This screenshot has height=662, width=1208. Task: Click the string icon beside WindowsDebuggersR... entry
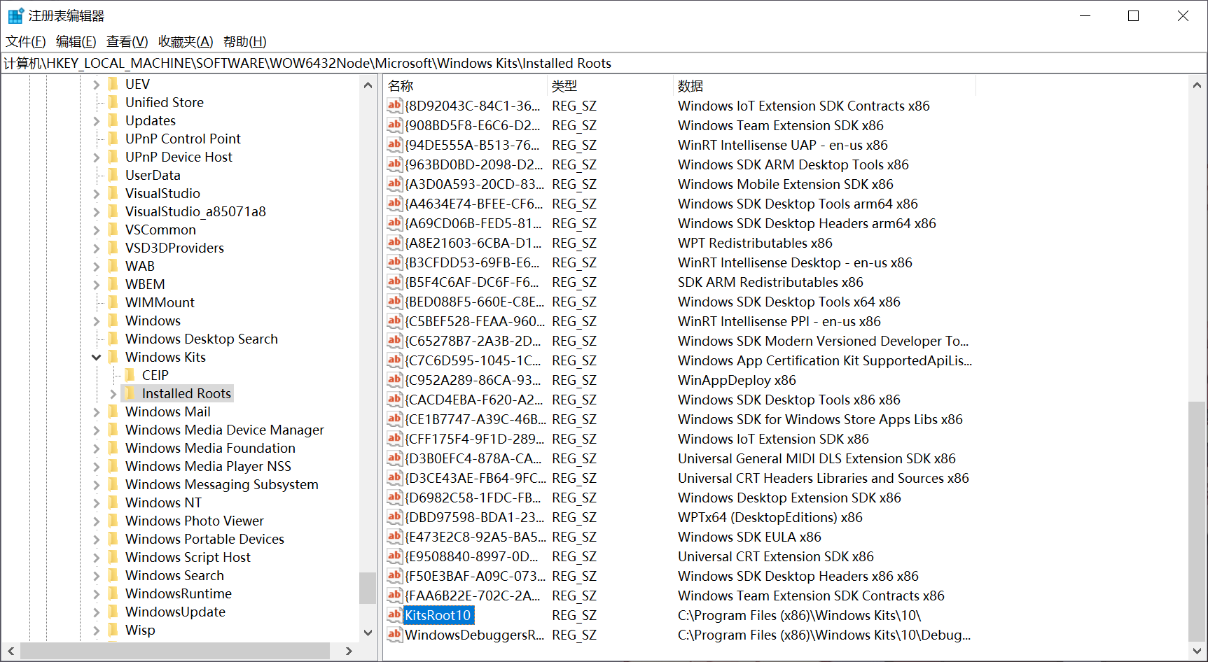tap(395, 635)
